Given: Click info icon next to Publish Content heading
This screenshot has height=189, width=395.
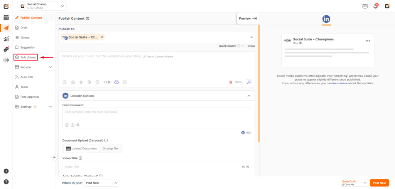Looking at the screenshot, I should (88, 18).
